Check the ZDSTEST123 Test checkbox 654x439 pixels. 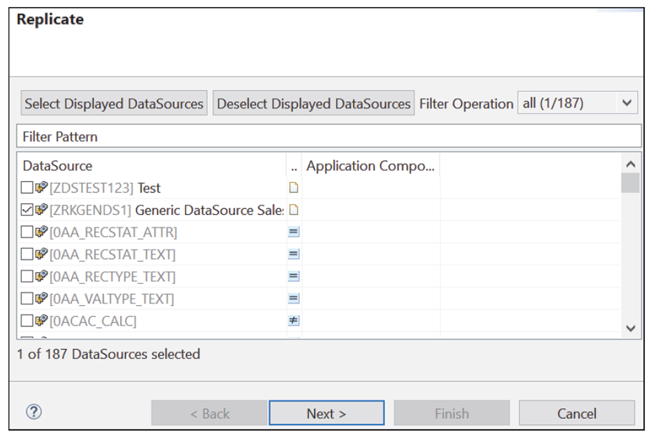click(28, 187)
